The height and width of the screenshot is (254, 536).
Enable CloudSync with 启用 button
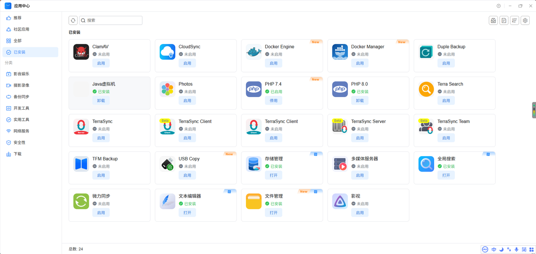pyautogui.click(x=187, y=63)
